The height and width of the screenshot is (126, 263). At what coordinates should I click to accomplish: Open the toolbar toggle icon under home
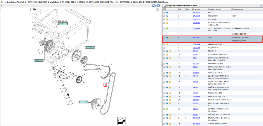click(x=2, y=6)
